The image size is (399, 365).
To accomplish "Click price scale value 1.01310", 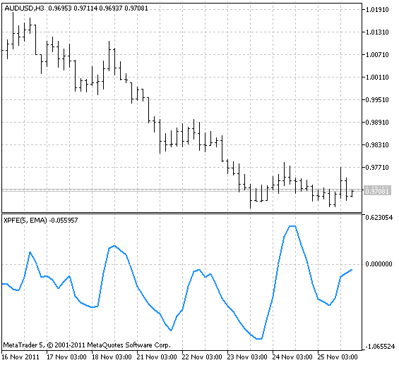I will point(377,32).
